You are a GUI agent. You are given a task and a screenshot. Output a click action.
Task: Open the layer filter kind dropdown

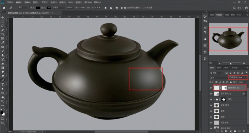pos(216,73)
